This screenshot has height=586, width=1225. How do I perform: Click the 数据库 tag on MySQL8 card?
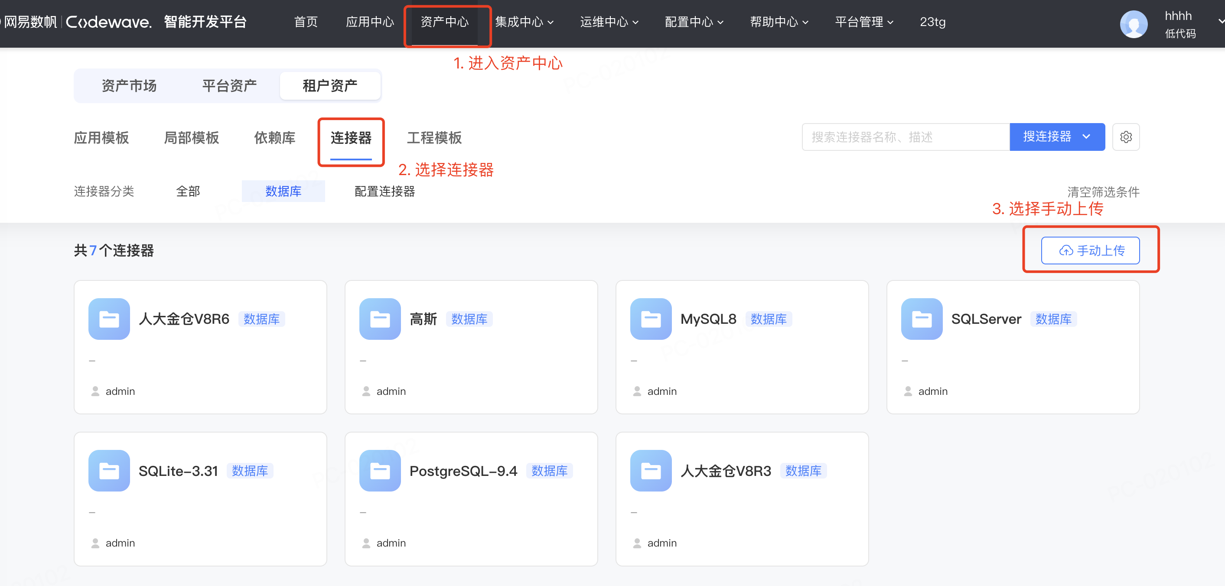(769, 319)
